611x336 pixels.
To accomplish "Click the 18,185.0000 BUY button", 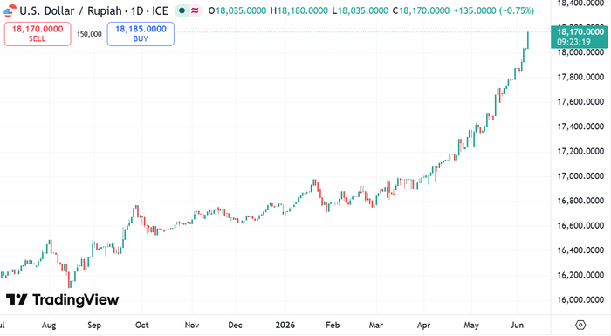I will [x=141, y=34].
